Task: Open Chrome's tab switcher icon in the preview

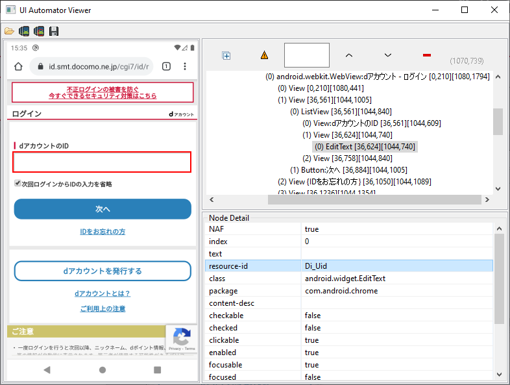Action: click(x=166, y=66)
